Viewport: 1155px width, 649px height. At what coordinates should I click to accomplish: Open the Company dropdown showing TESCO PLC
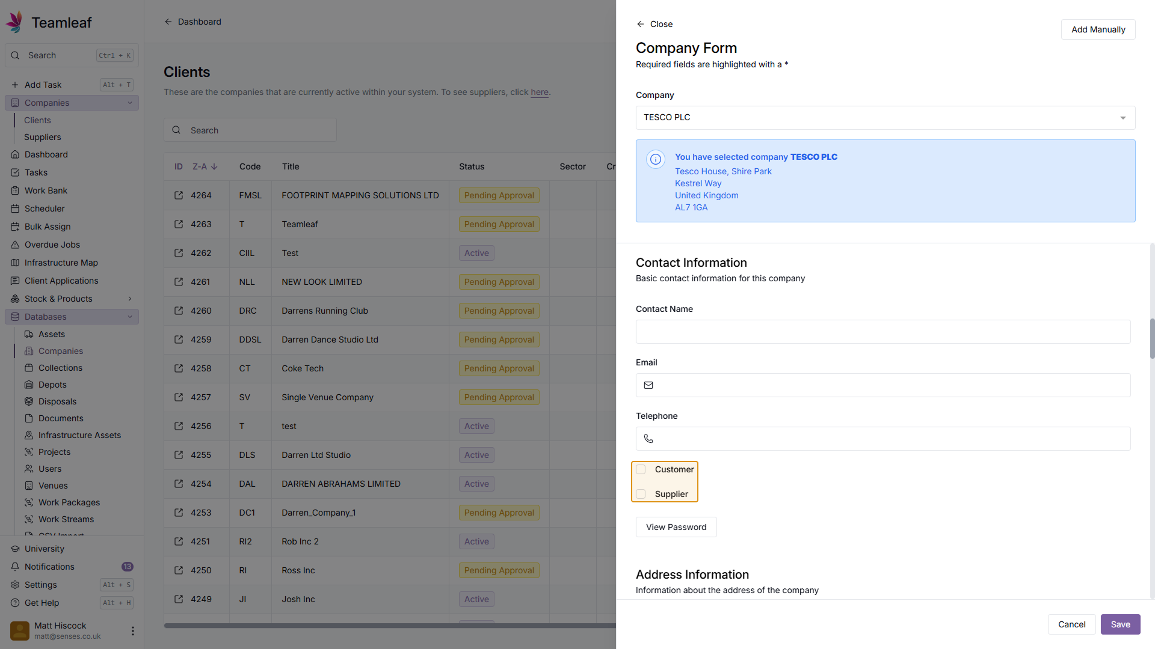coord(885,118)
